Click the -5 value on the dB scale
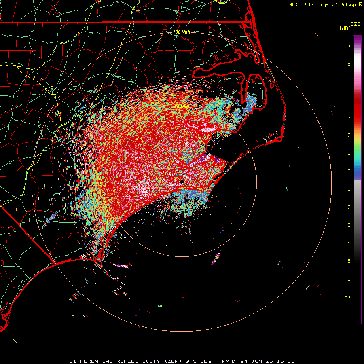 347,261
